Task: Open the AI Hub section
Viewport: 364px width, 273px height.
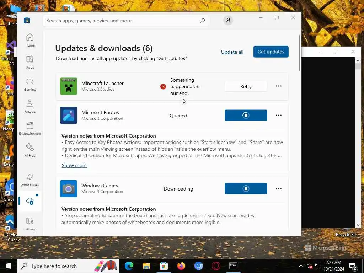Action: click(x=30, y=150)
